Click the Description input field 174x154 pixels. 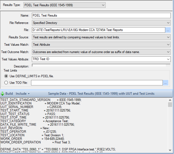click(101, 65)
